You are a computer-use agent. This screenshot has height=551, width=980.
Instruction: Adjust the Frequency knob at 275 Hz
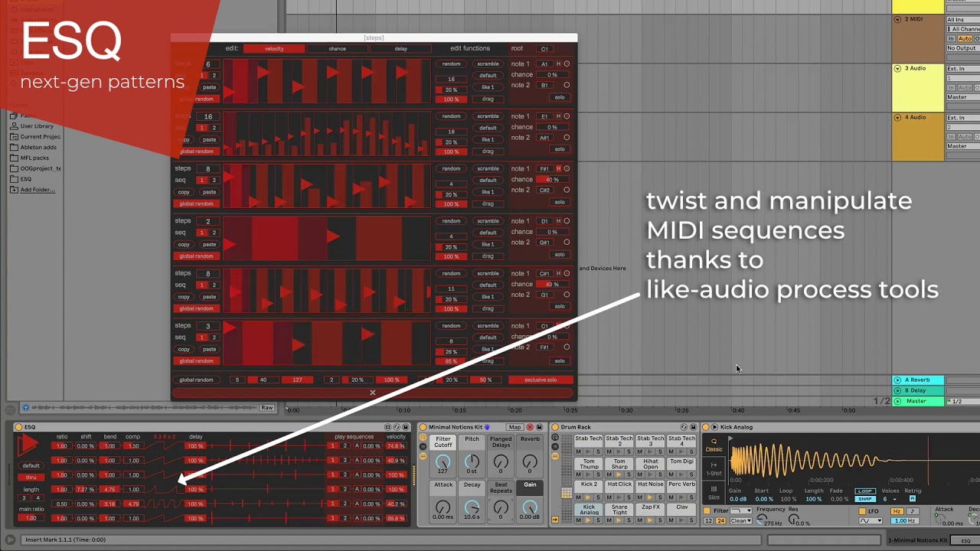pos(762,520)
